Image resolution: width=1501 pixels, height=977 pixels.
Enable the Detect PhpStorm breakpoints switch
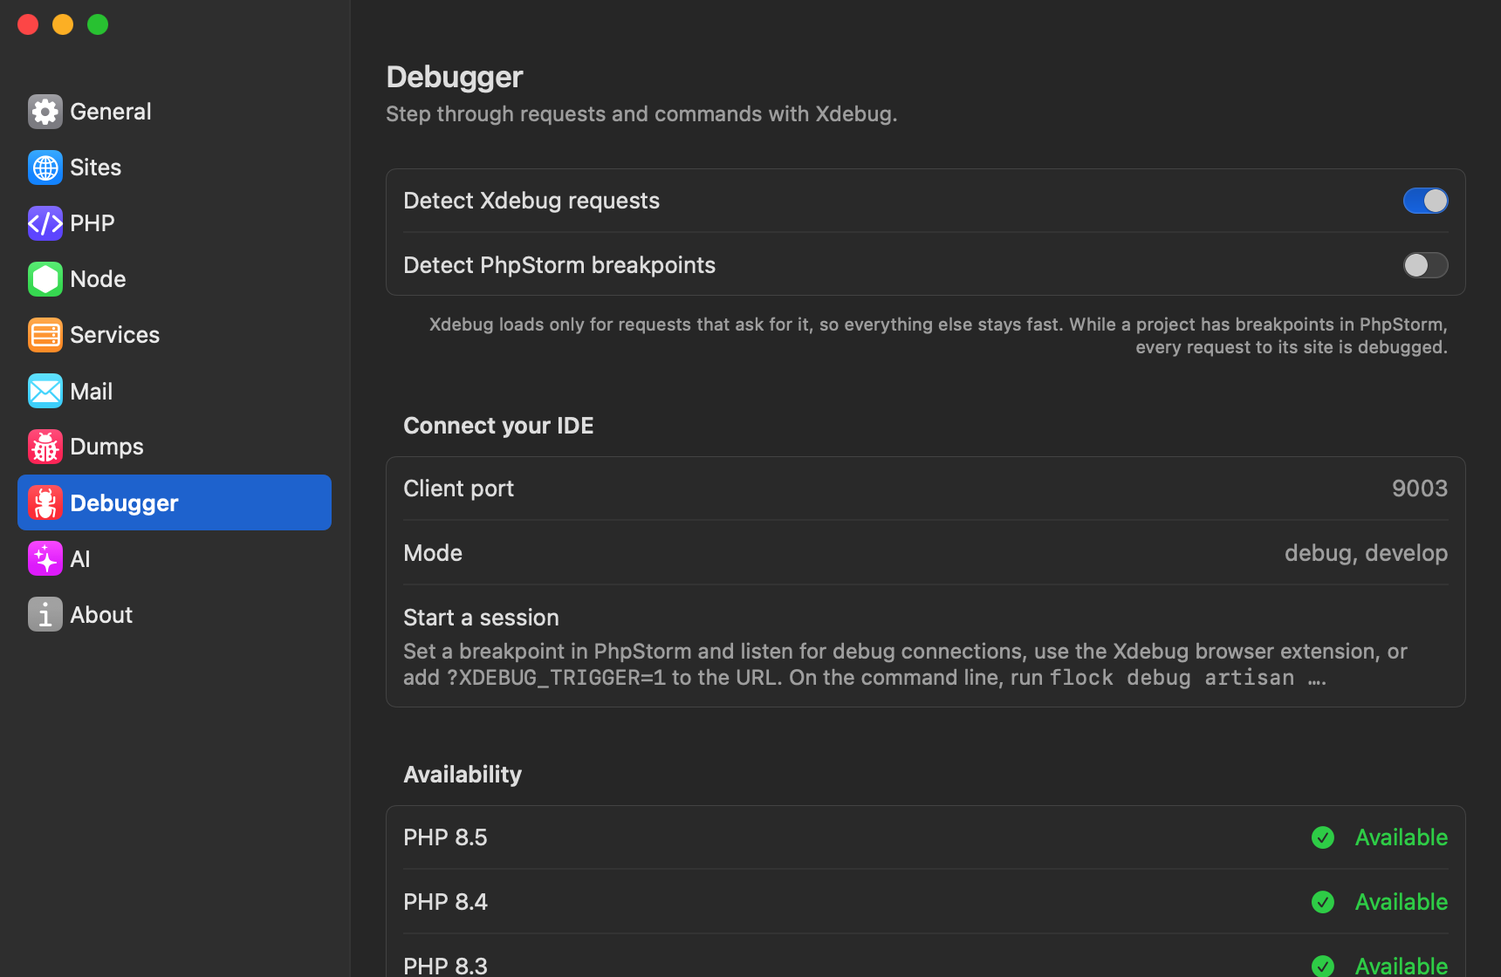coord(1426,265)
